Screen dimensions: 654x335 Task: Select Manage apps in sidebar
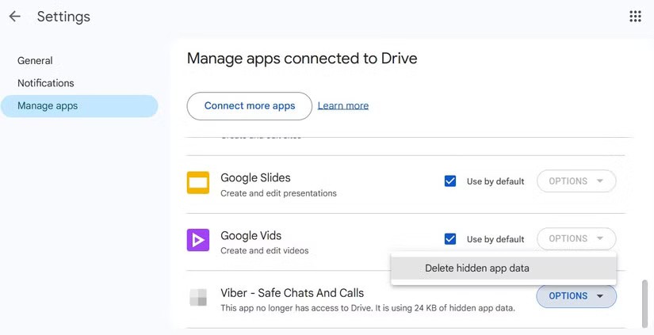pyautogui.click(x=48, y=106)
